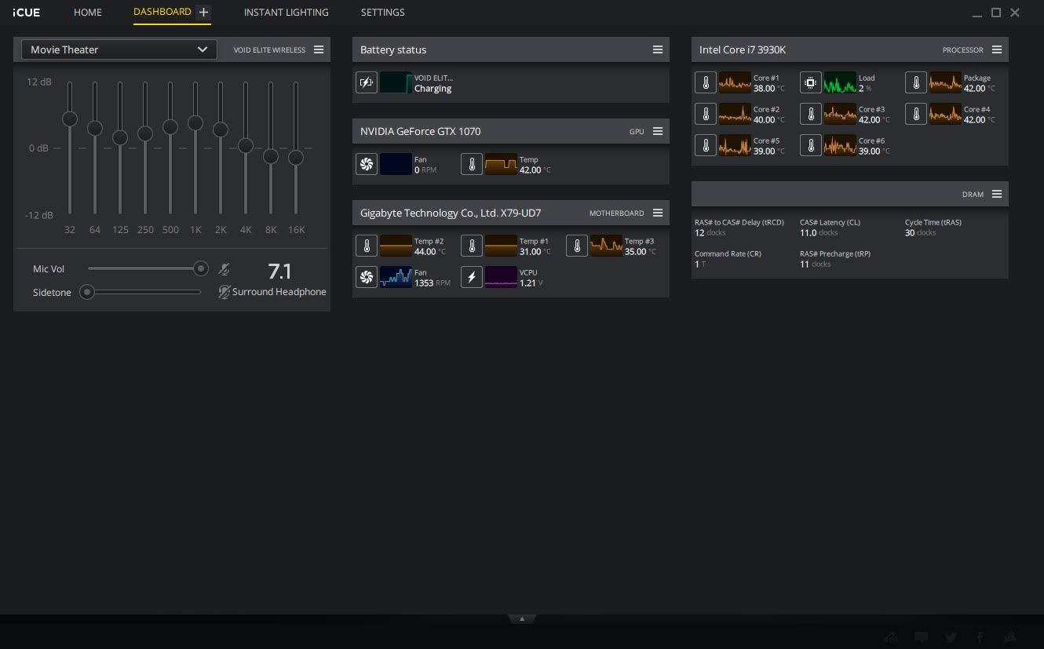This screenshot has height=649, width=1044.
Task: Click the VCPU purple voltage graph
Action: [x=501, y=277]
